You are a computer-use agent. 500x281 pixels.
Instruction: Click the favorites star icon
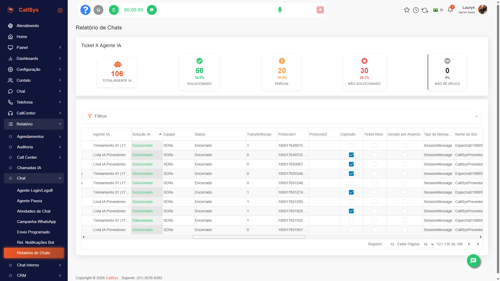(407, 10)
